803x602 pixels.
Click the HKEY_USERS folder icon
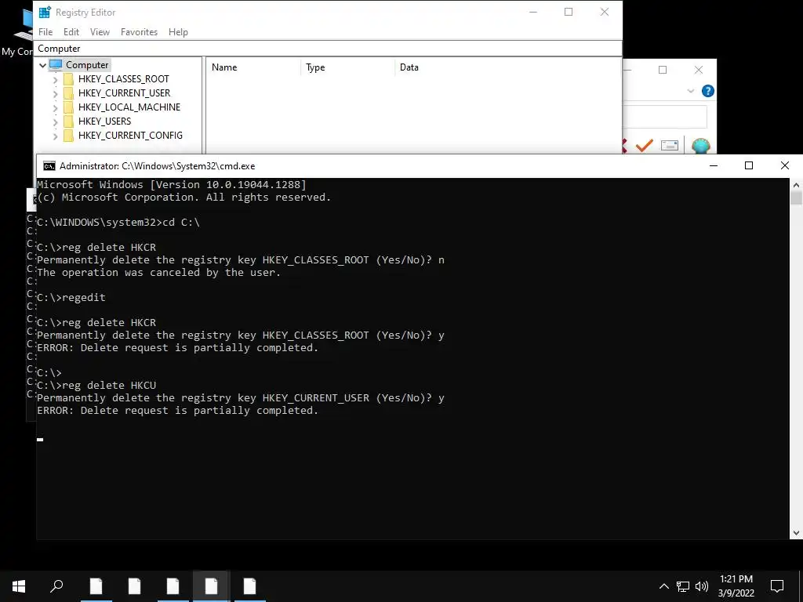point(68,121)
